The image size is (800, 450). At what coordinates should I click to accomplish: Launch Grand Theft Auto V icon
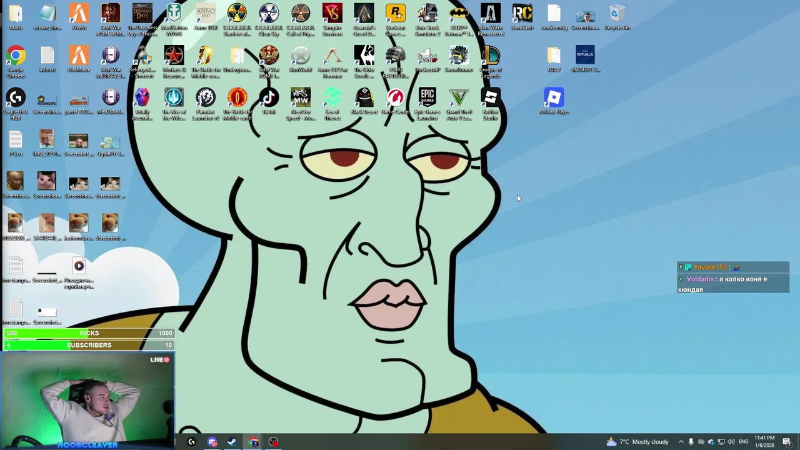459,104
